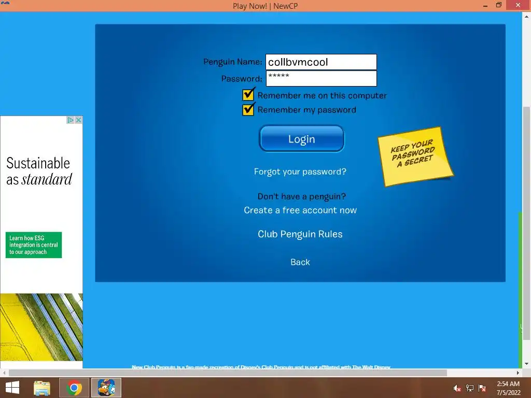The width and height of the screenshot is (531, 398).
Task: Open Forgot your password link
Action: tap(300, 172)
